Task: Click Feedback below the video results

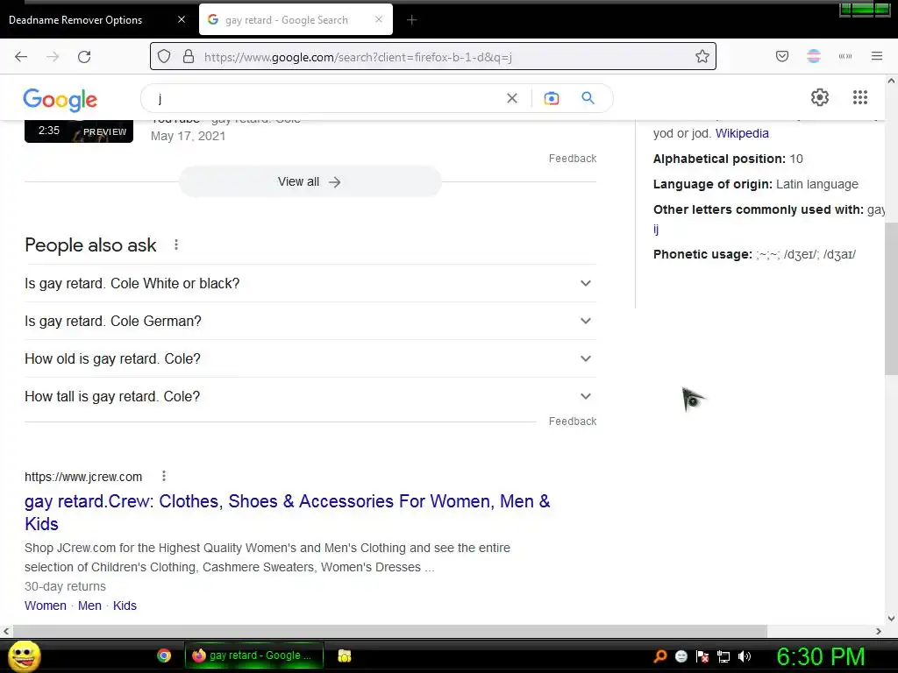Action: [x=572, y=159]
